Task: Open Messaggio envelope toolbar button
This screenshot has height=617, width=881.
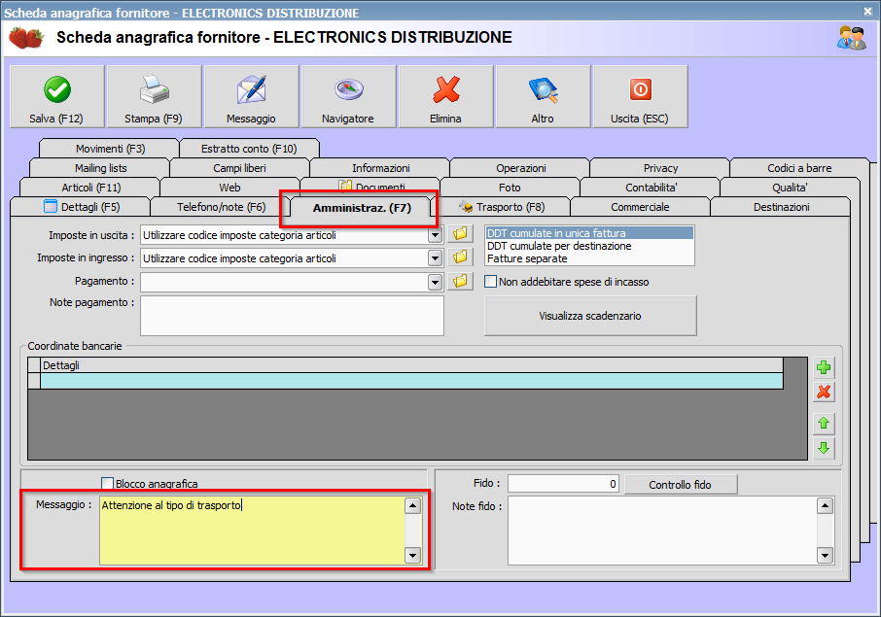Action: 251,96
